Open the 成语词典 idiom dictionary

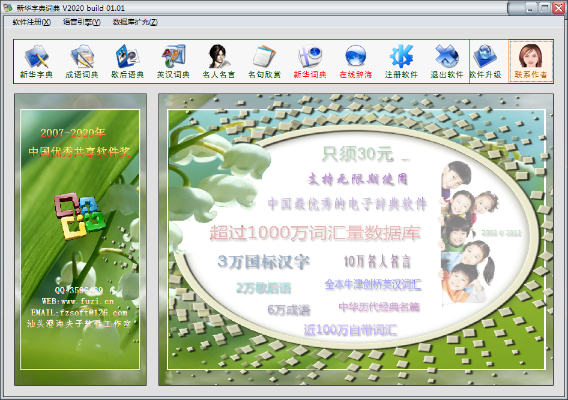click(x=82, y=62)
